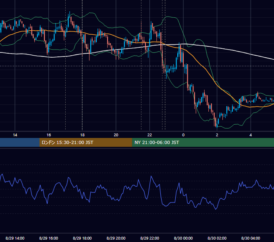274x242 pixels.
Task: Click the 0 hour label on price chart axis
Action: pos(183,135)
